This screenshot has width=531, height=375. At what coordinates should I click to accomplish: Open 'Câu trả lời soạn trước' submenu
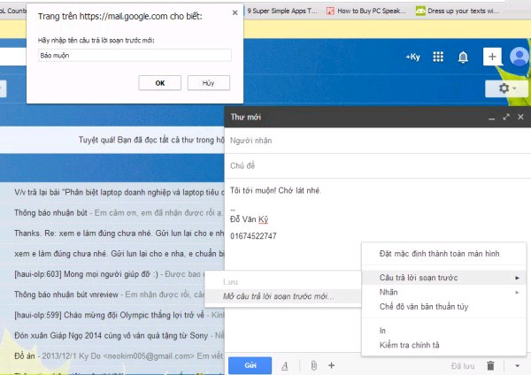(443, 278)
